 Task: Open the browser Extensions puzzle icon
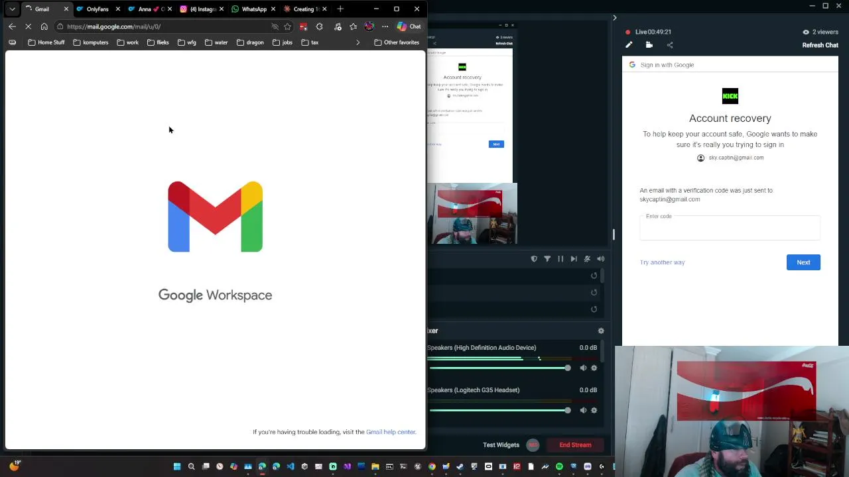[x=319, y=26]
